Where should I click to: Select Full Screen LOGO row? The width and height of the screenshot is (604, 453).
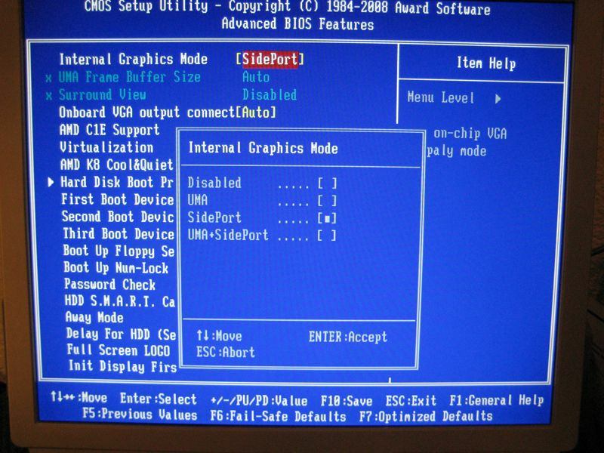pyautogui.click(x=119, y=350)
